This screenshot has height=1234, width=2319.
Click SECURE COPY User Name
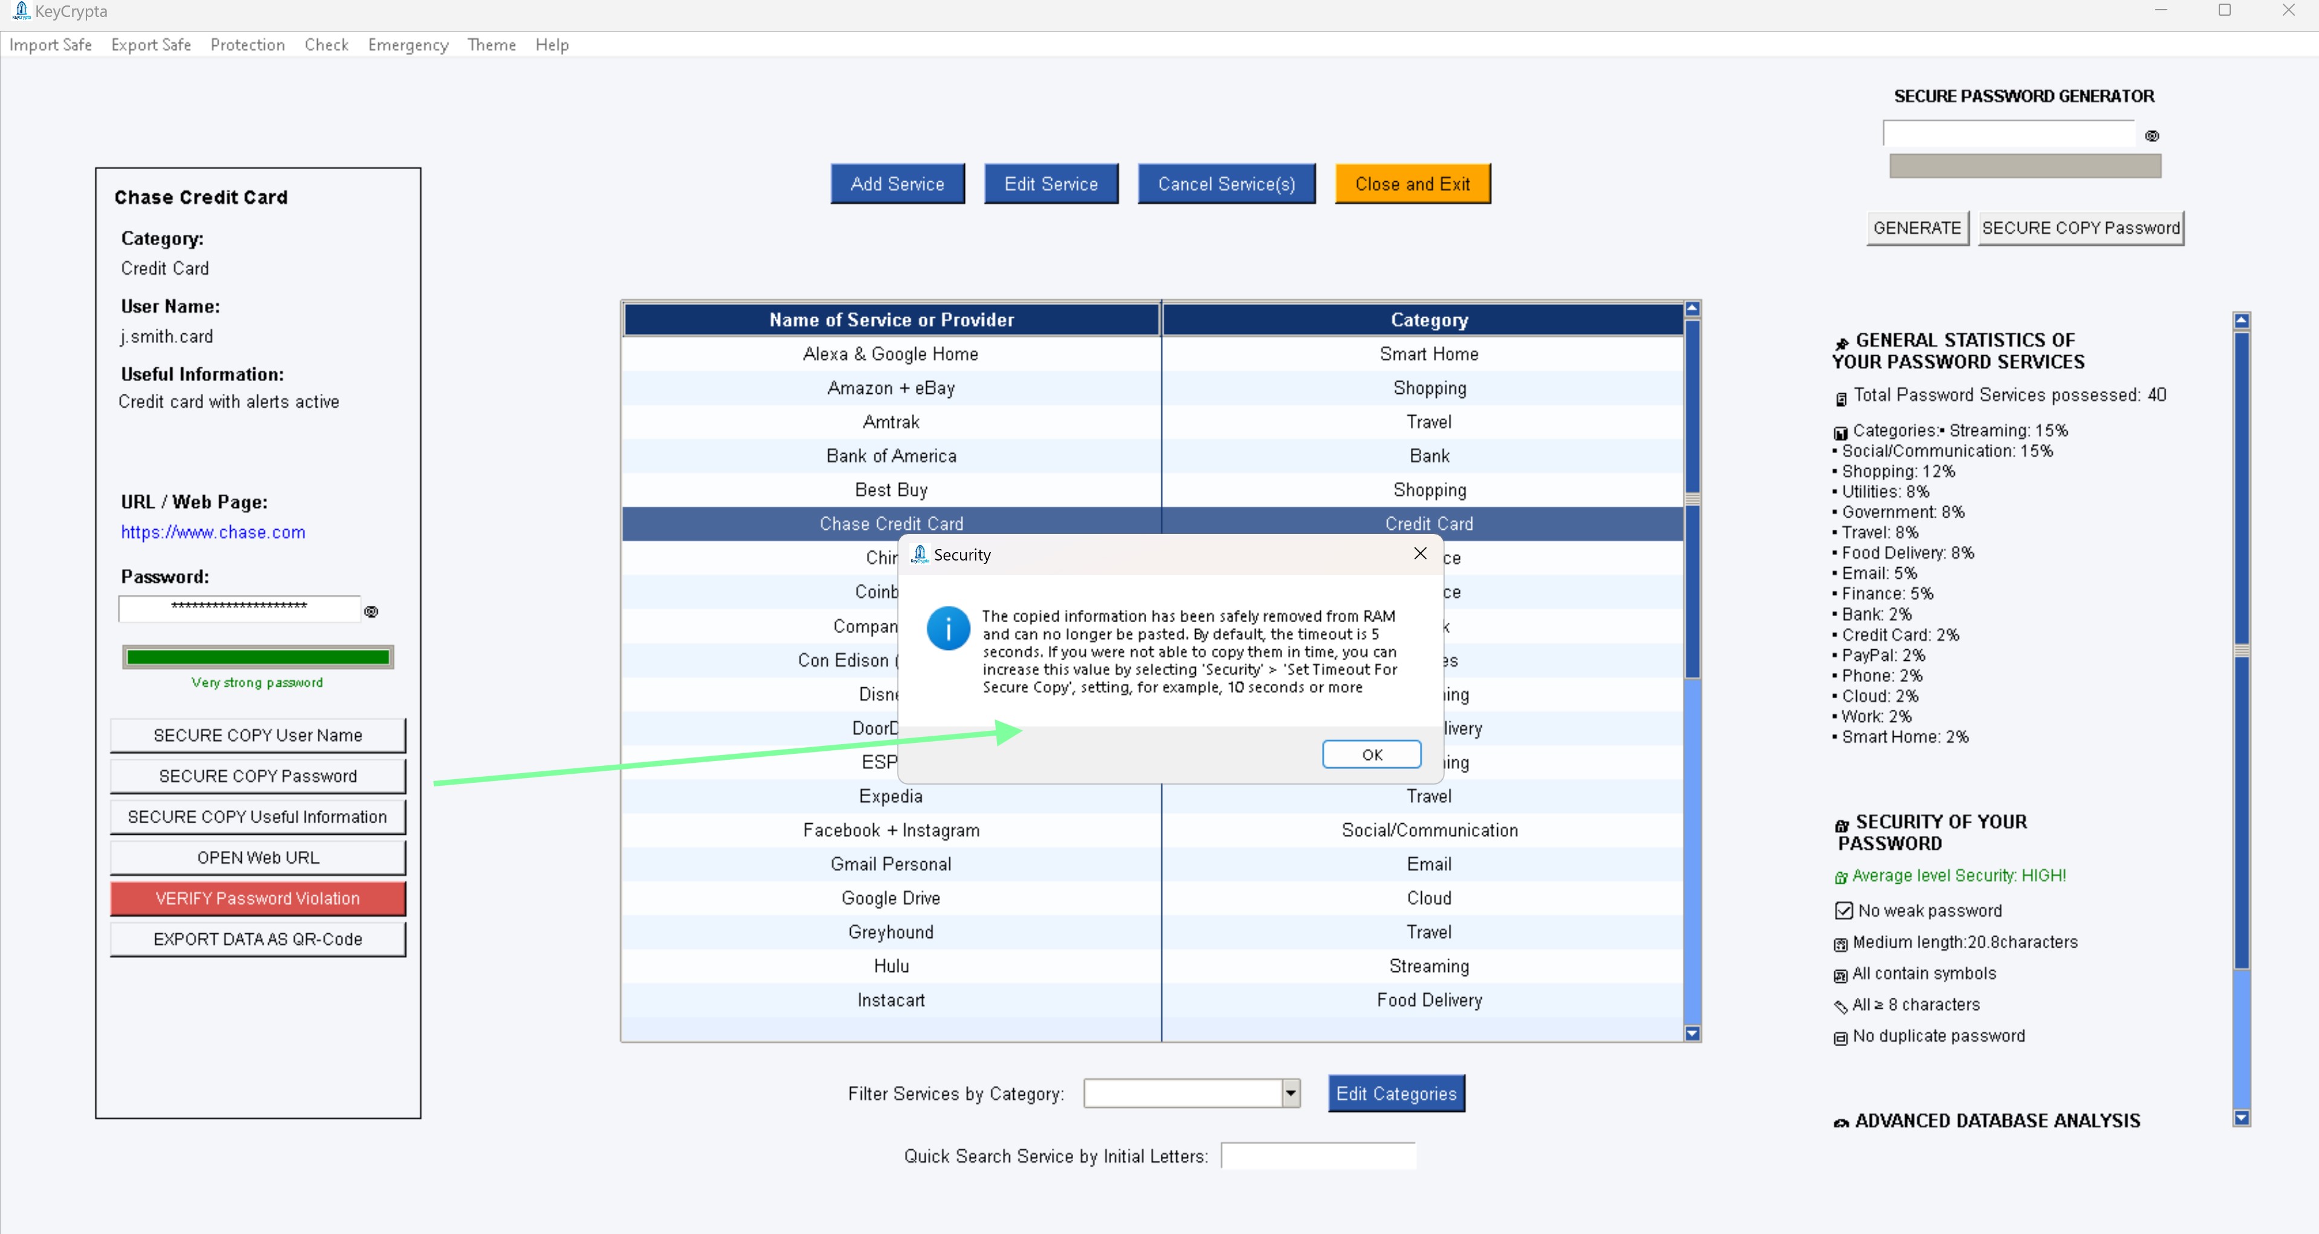coord(257,734)
